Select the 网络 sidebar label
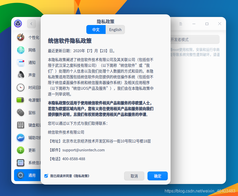Viewport: 238px width, 196px height. click(x=32, y=50)
